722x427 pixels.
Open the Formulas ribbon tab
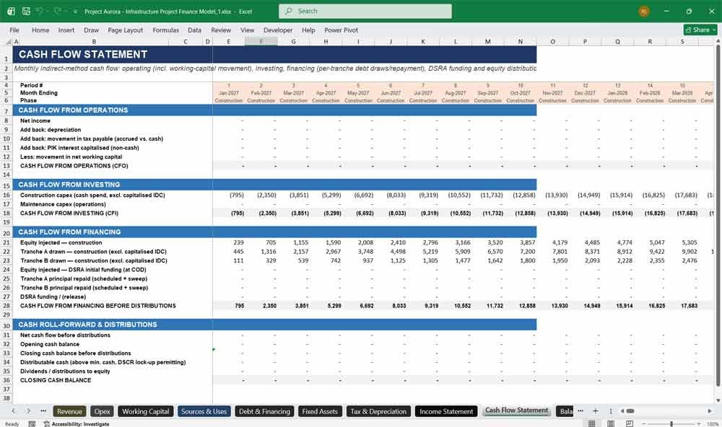pos(166,30)
